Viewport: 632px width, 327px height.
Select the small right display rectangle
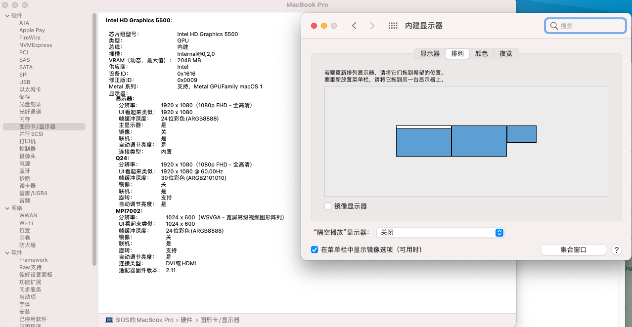(x=522, y=134)
